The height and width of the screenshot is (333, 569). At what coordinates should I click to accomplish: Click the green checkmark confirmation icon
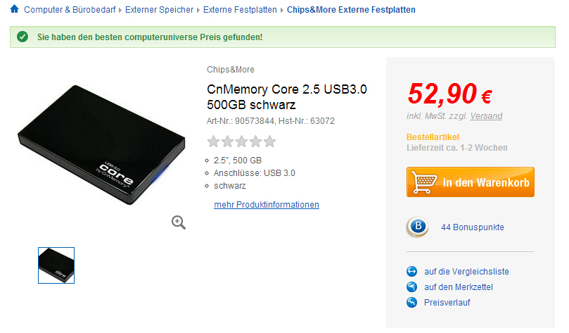tap(23, 37)
